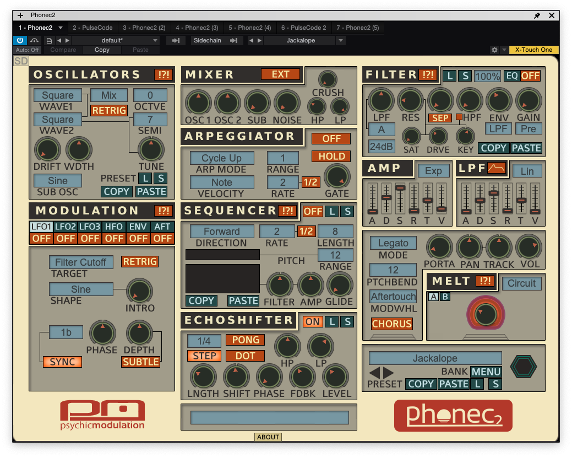
Task: Select the HFO modulation tab
Action: [114, 227]
